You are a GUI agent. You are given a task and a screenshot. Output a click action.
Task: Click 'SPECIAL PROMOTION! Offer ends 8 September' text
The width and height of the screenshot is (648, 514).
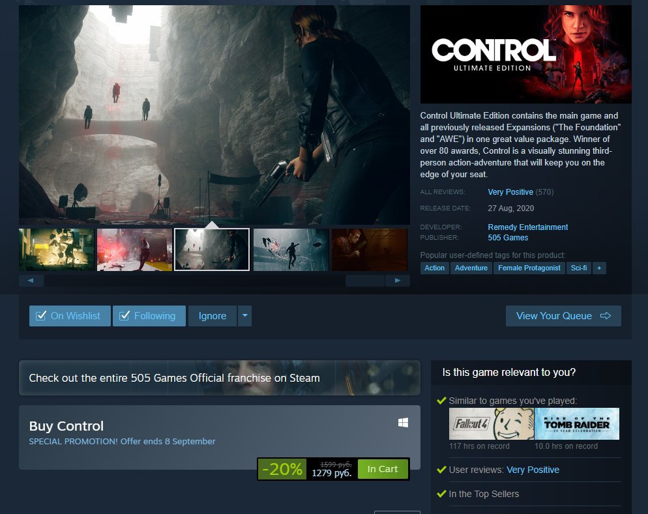coord(122,441)
